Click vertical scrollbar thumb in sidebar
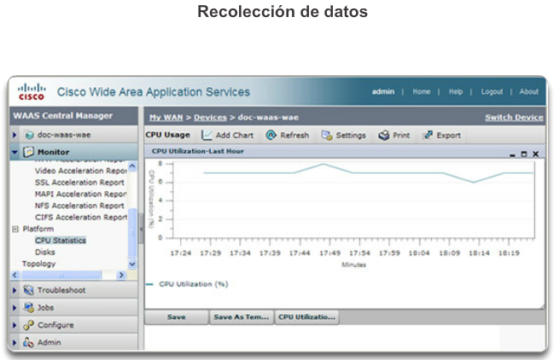The height and width of the screenshot is (360, 554). (132, 233)
